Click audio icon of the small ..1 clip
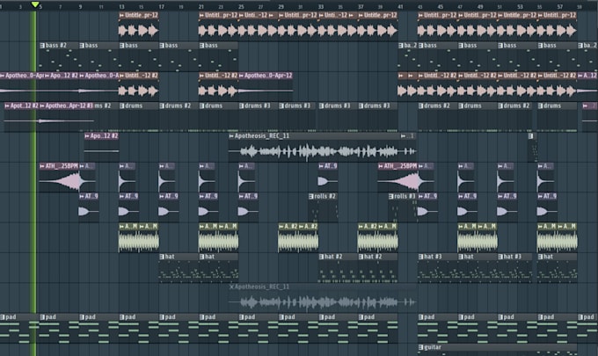Viewport: 598px width, 356px height. (x=404, y=136)
